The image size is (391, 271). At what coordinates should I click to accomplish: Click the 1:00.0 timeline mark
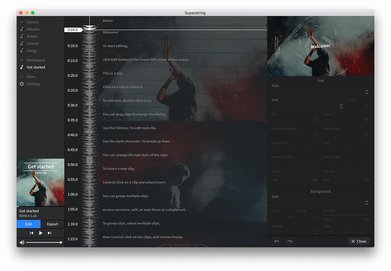[72, 194]
